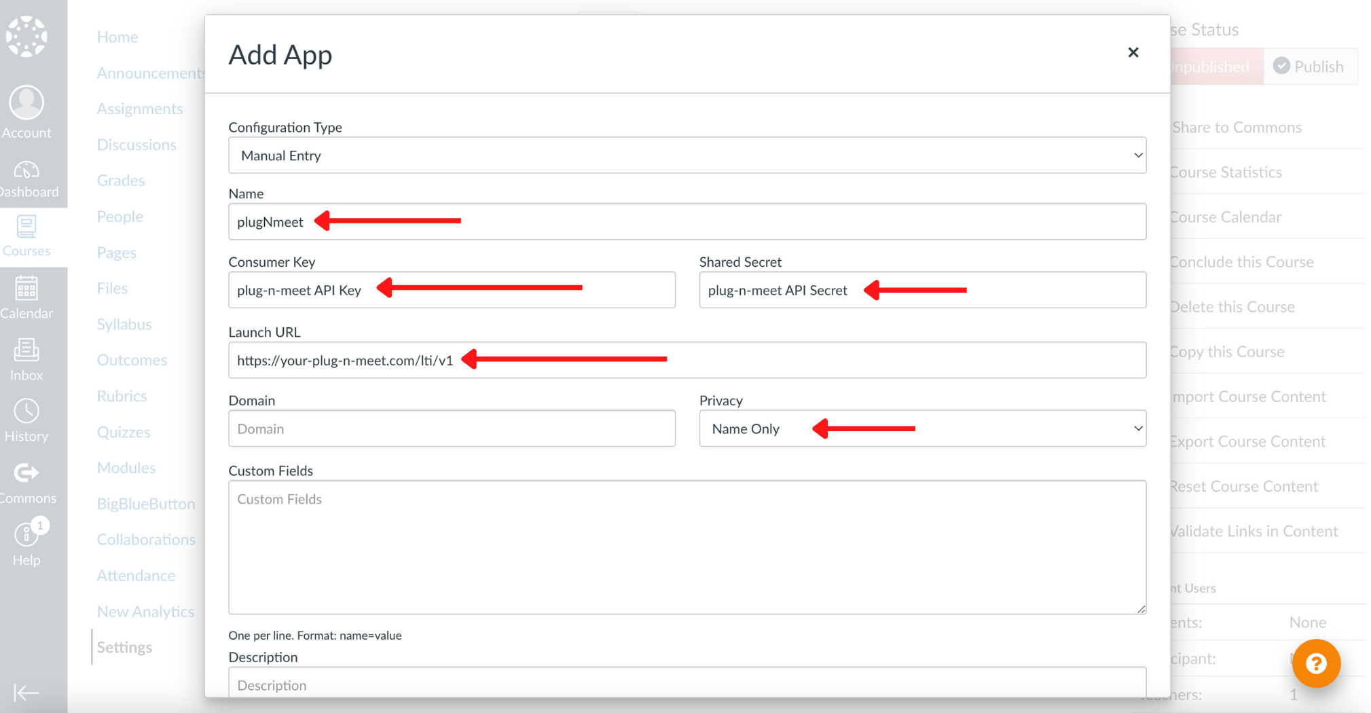The height and width of the screenshot is (713, 1371).
Task: Click the Publish course button
Action: click(1309, 67)
